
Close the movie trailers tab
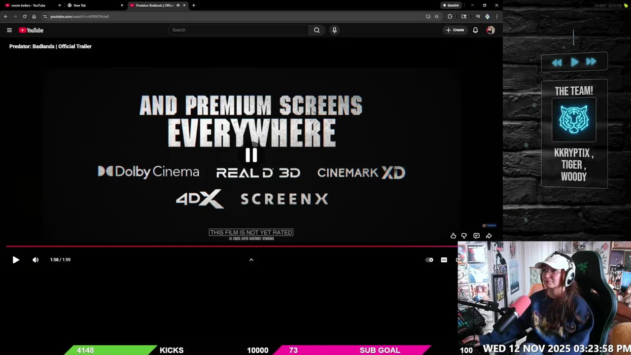pyautogui.click(x=60, y=5)
